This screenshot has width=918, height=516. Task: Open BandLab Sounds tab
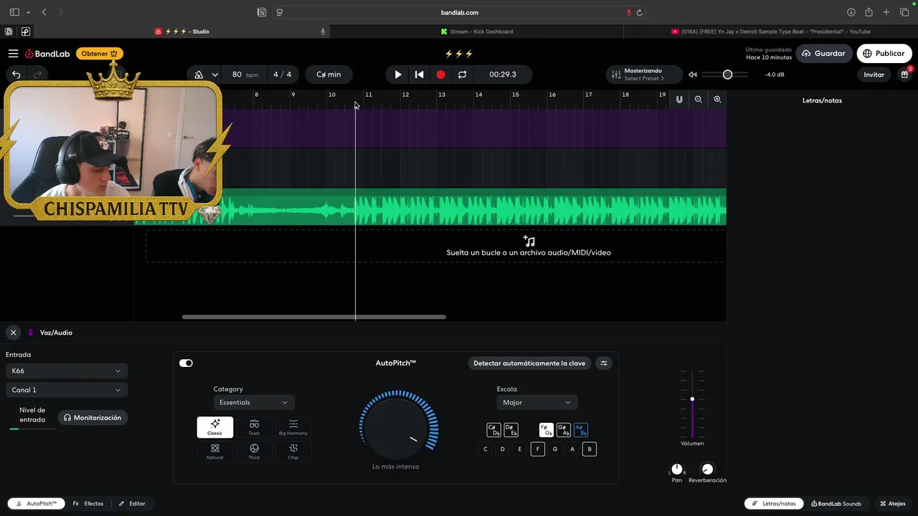click(836, 504)
